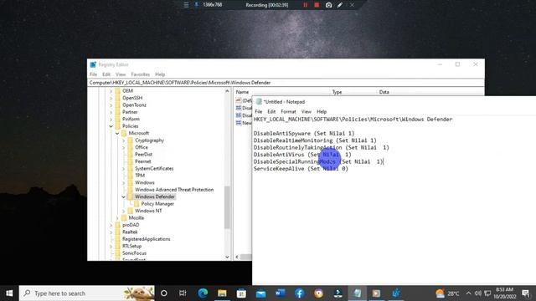Stop the screen recording
This screenshot has width=536, height=301.
pos(317,5)
